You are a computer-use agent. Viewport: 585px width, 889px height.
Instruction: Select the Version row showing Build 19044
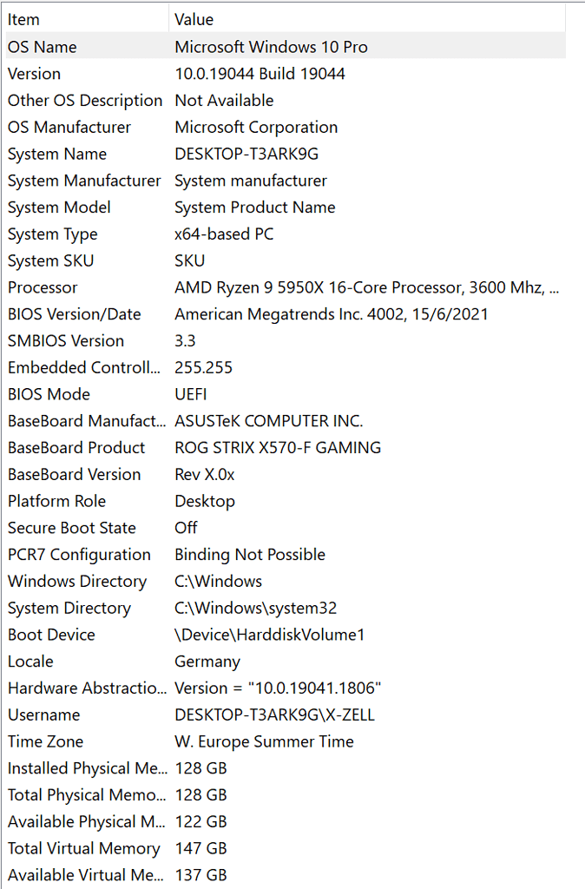point(286,74)
